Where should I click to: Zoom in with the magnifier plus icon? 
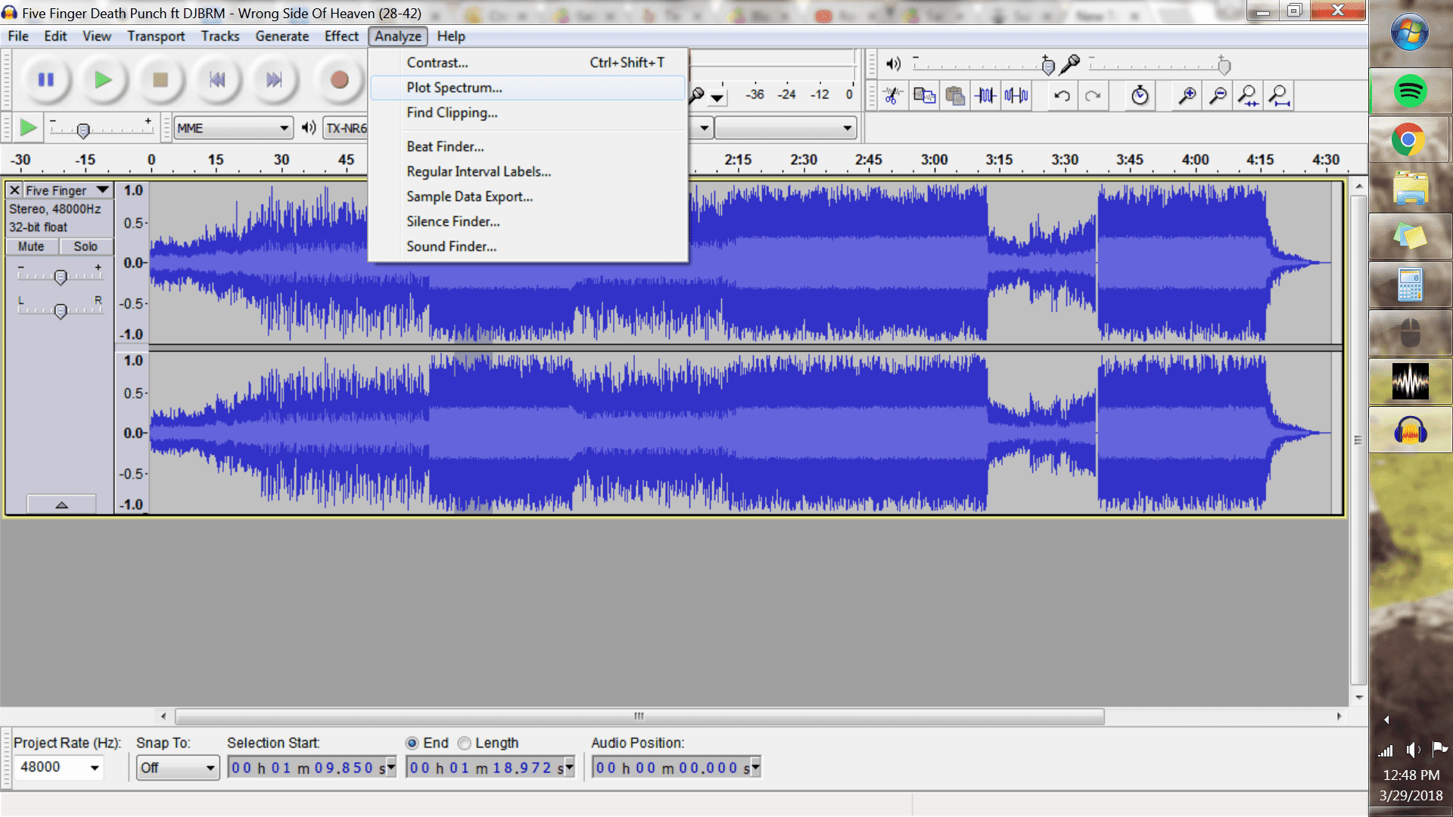point(1187,95)
